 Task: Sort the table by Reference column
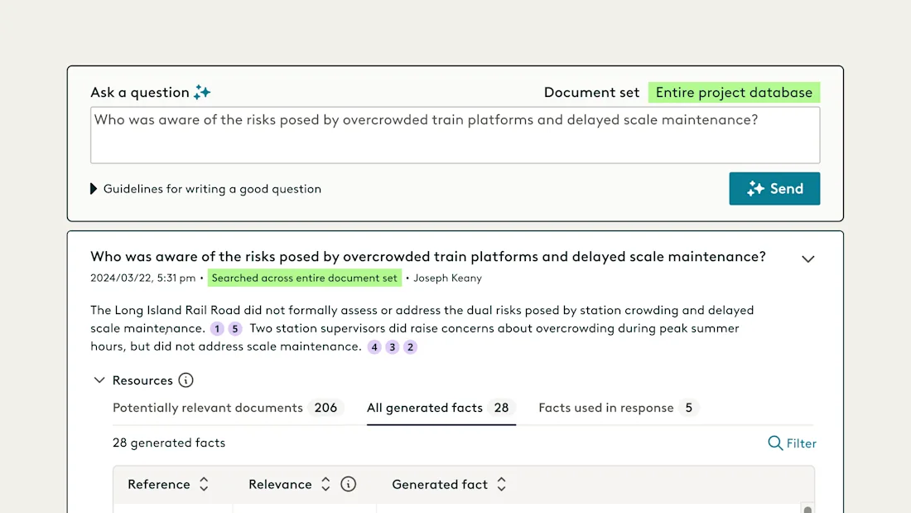[x=204, y=484]
